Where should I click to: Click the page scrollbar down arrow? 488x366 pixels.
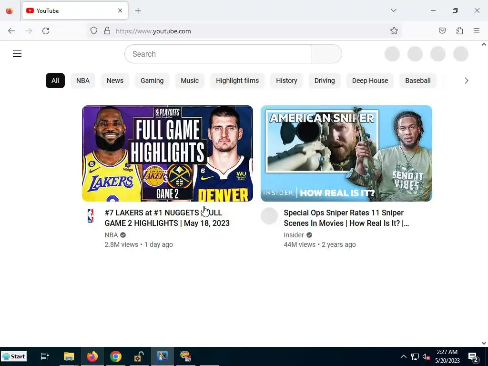[484, 343]
